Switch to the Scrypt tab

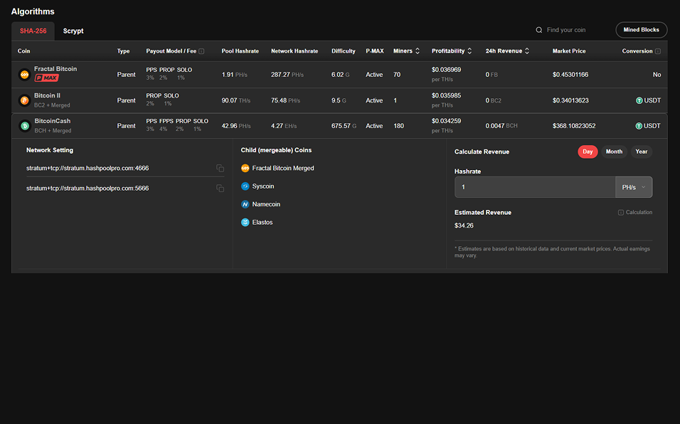pyautogui.click(x=73, y=31)
